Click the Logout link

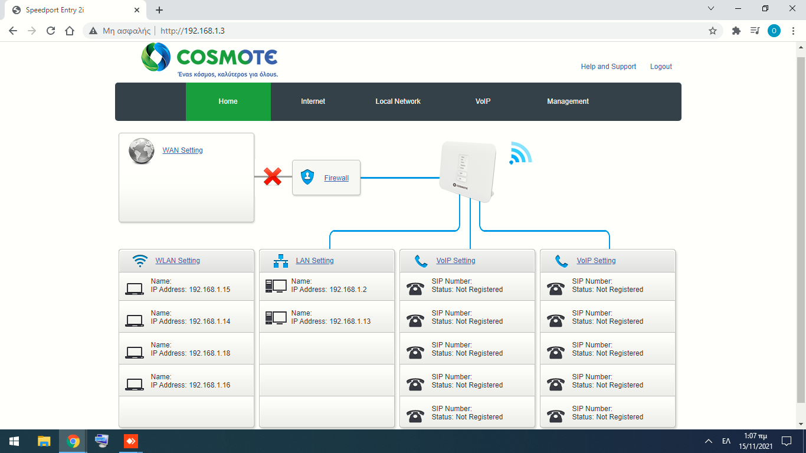point(661,67)
